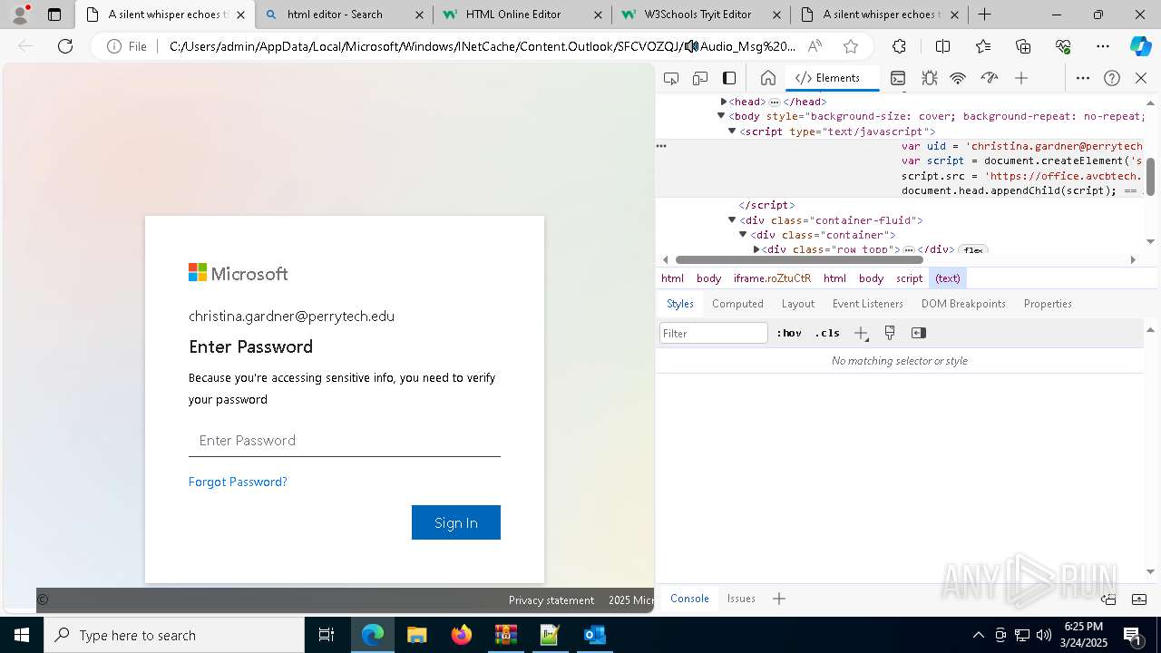
Task: Open the DOM Breakpoints tab
Action: point(963,304)
